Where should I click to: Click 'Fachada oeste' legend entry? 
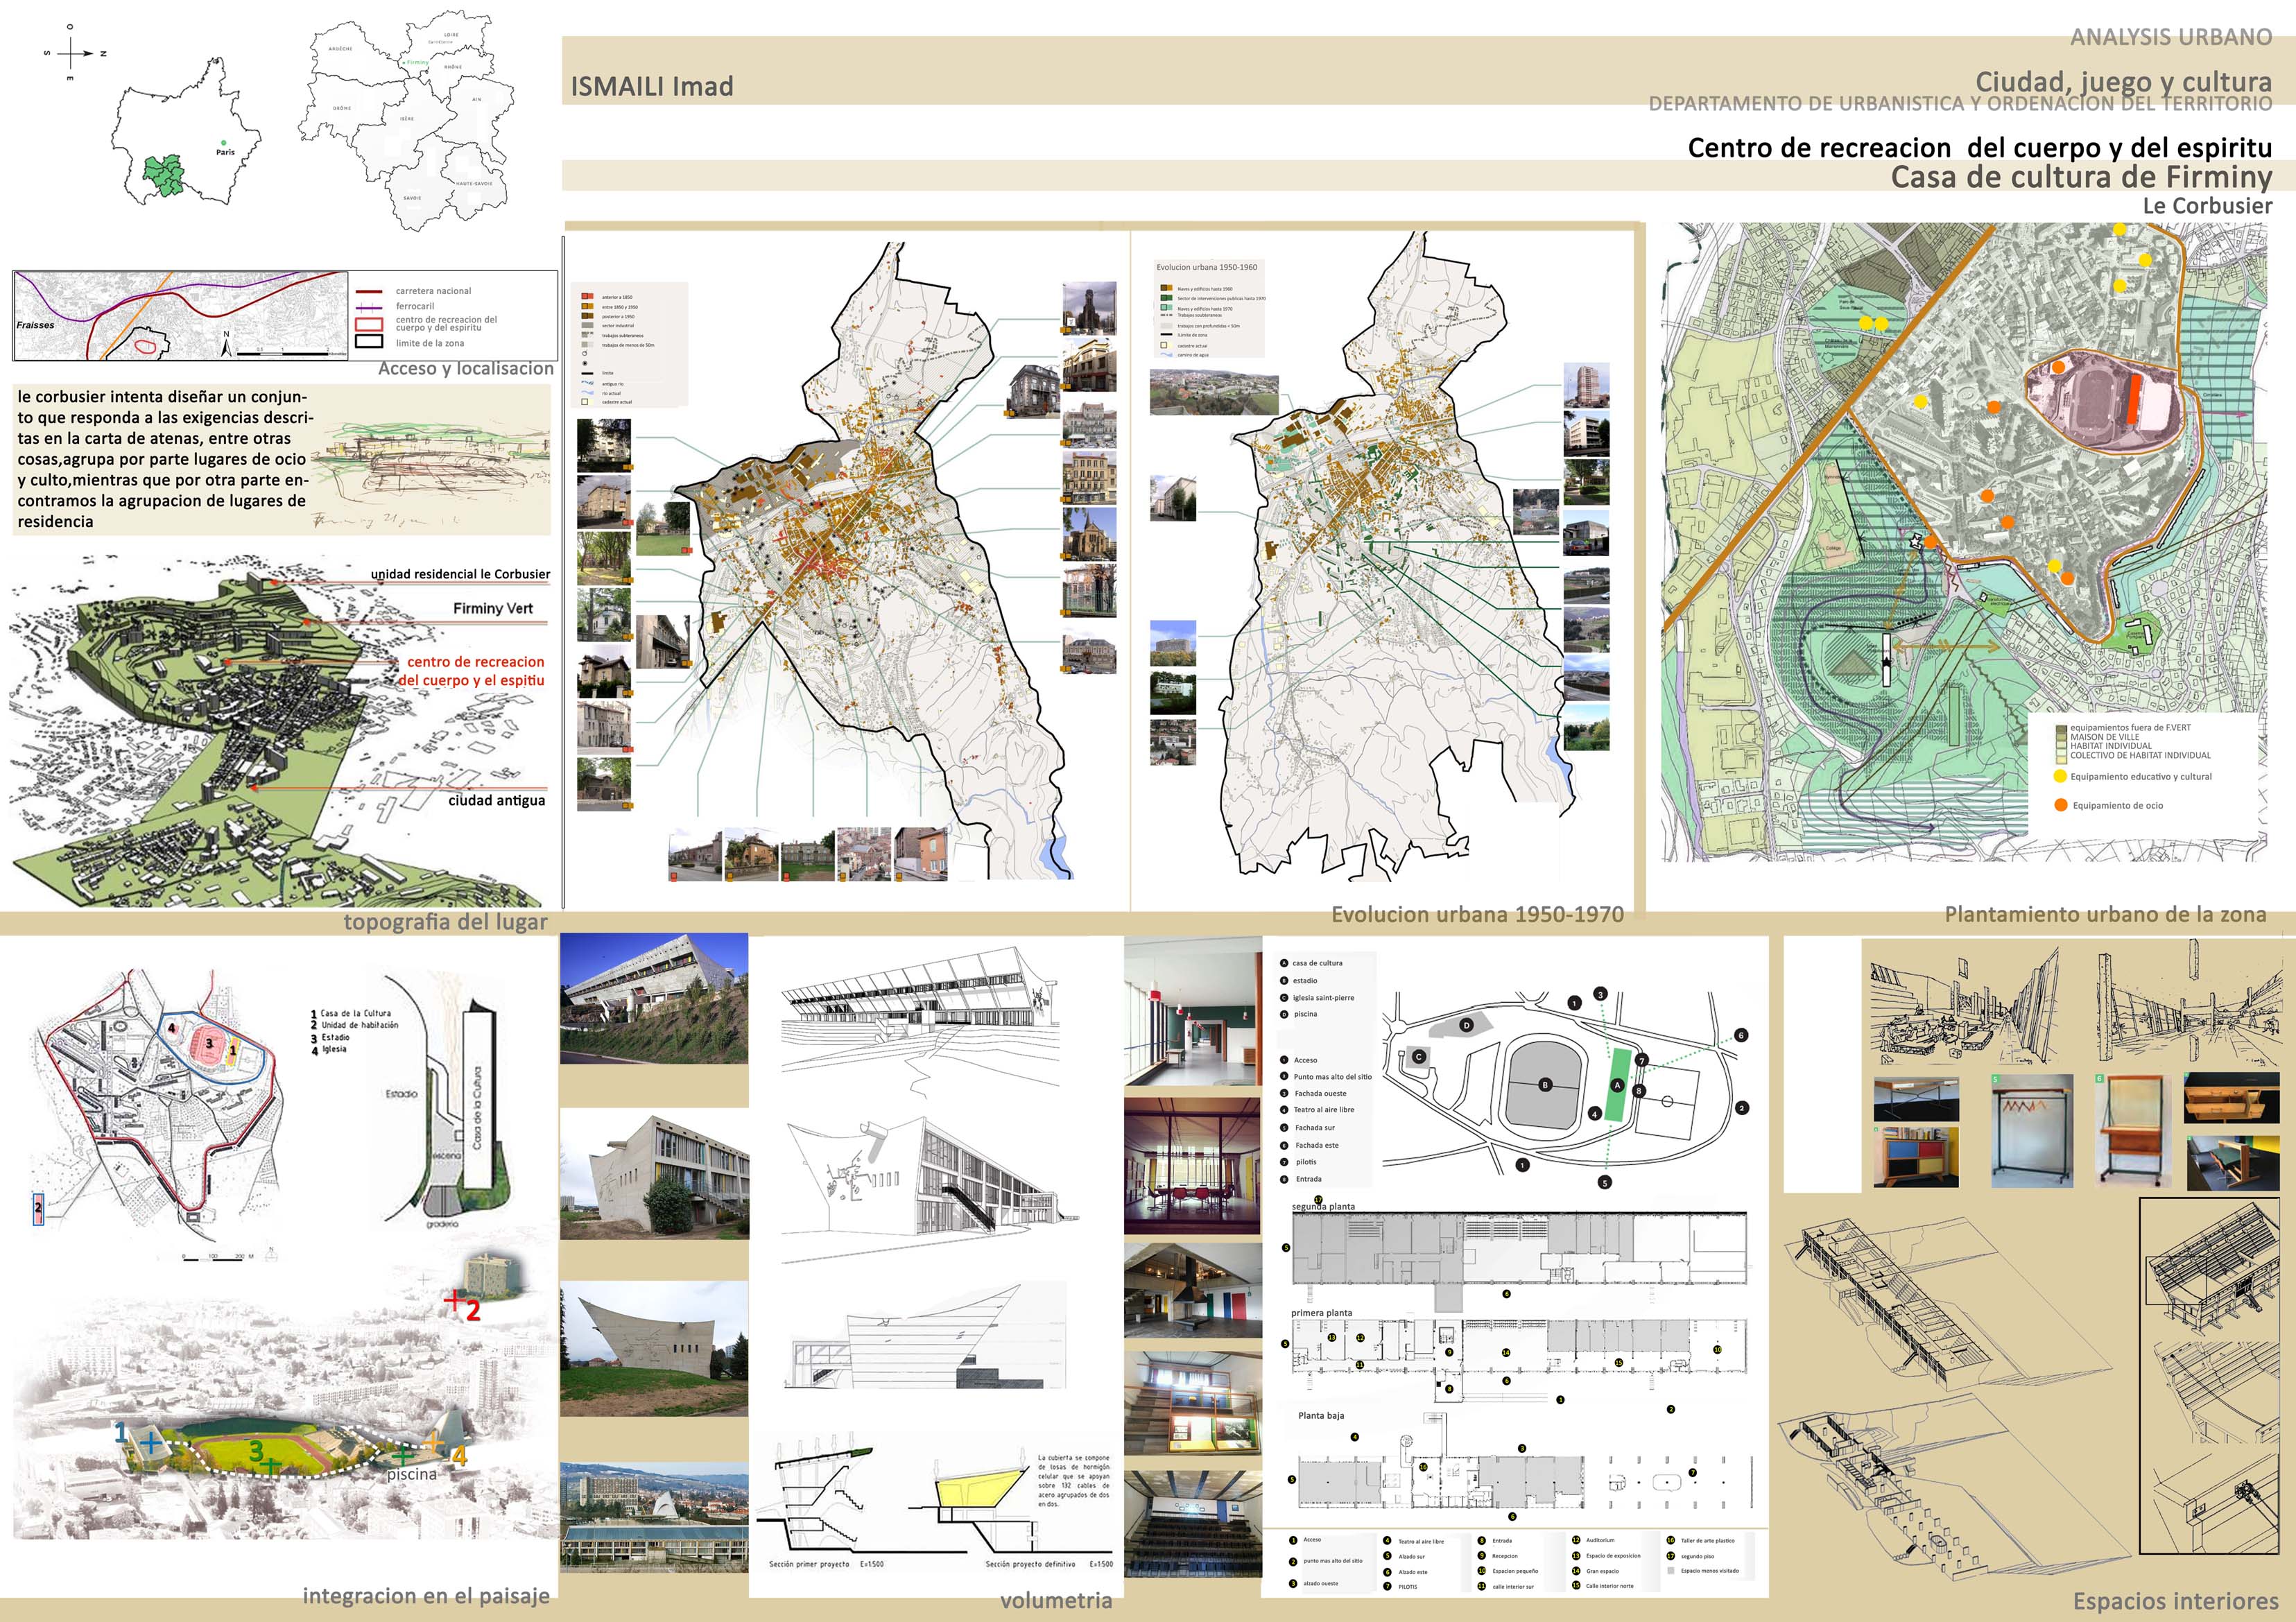point(1320,1093)
